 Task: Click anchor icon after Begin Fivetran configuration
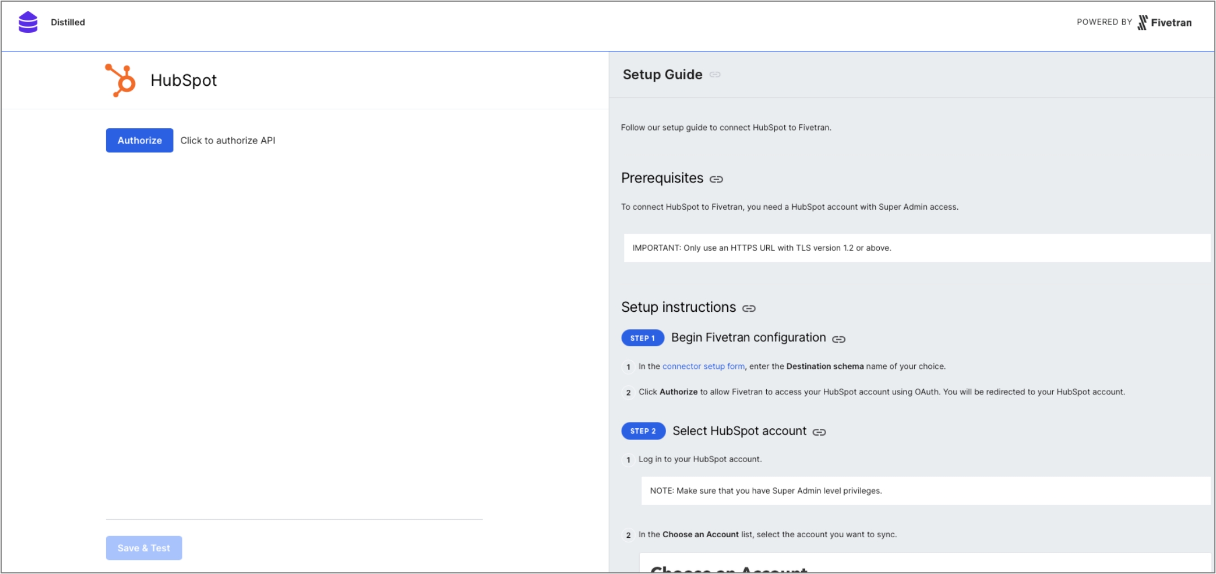839,339
